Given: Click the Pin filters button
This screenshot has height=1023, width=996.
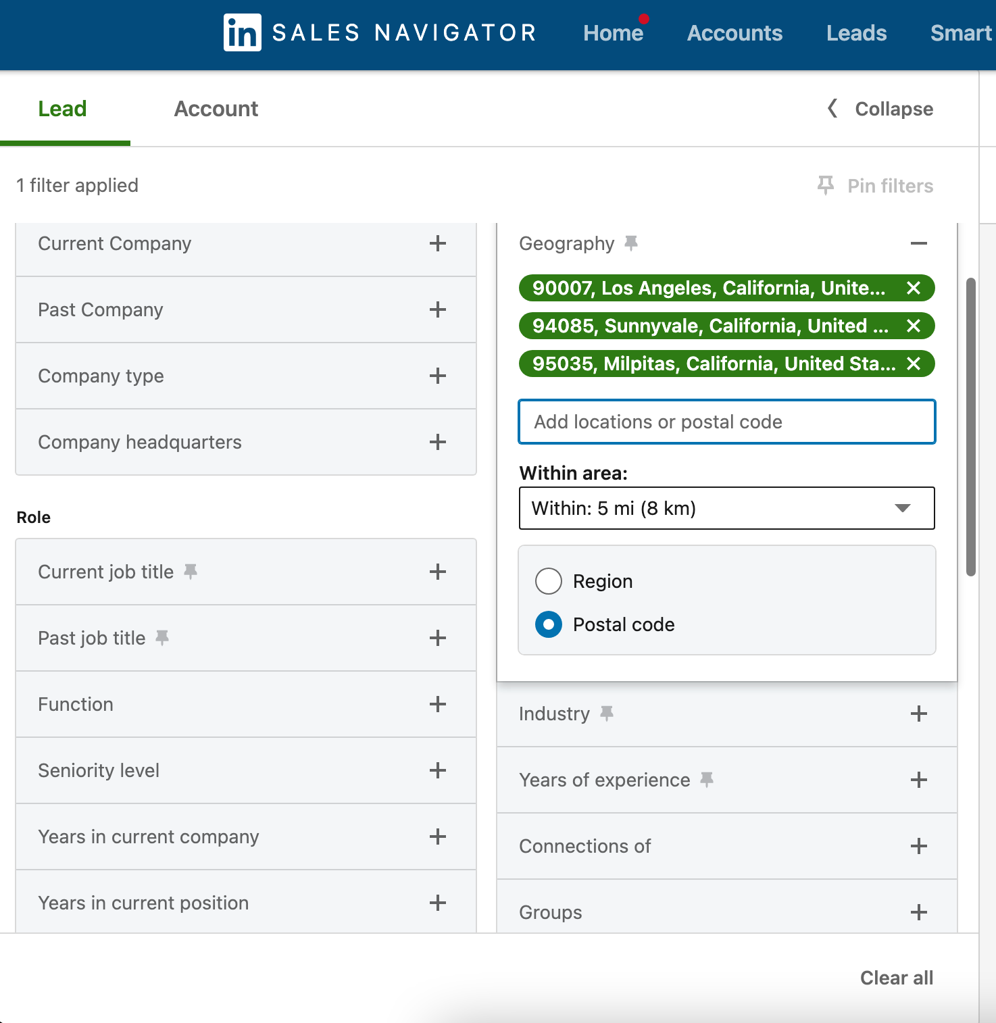Looking at the screenshot, I should (876, 186).
